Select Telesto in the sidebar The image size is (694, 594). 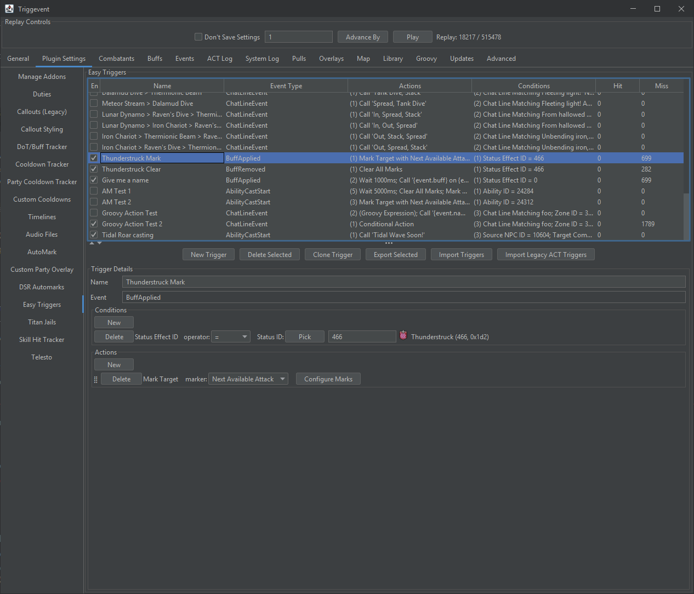click(x=42, y=357)
